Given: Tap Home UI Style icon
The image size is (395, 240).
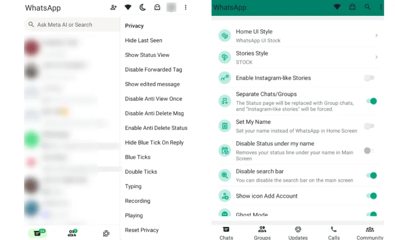Looking at the screenshot, I should 225,36.
